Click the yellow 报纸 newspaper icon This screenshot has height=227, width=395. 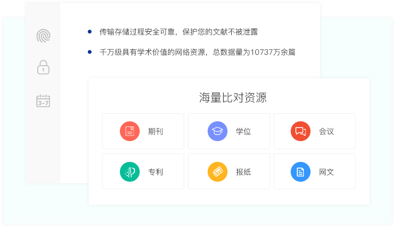218,172
